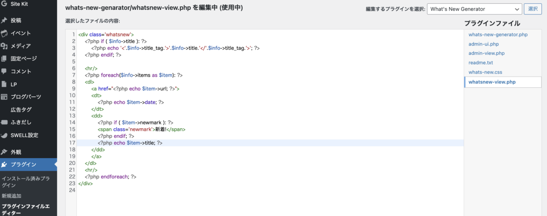547x216 pixels.
Task: Click the calendar icon beside イベント
Action: [x=4, y=33]
